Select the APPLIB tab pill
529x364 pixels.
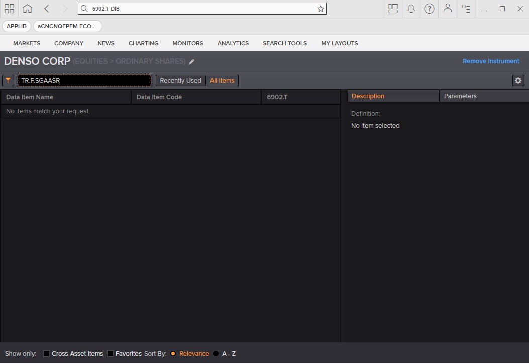17,26
